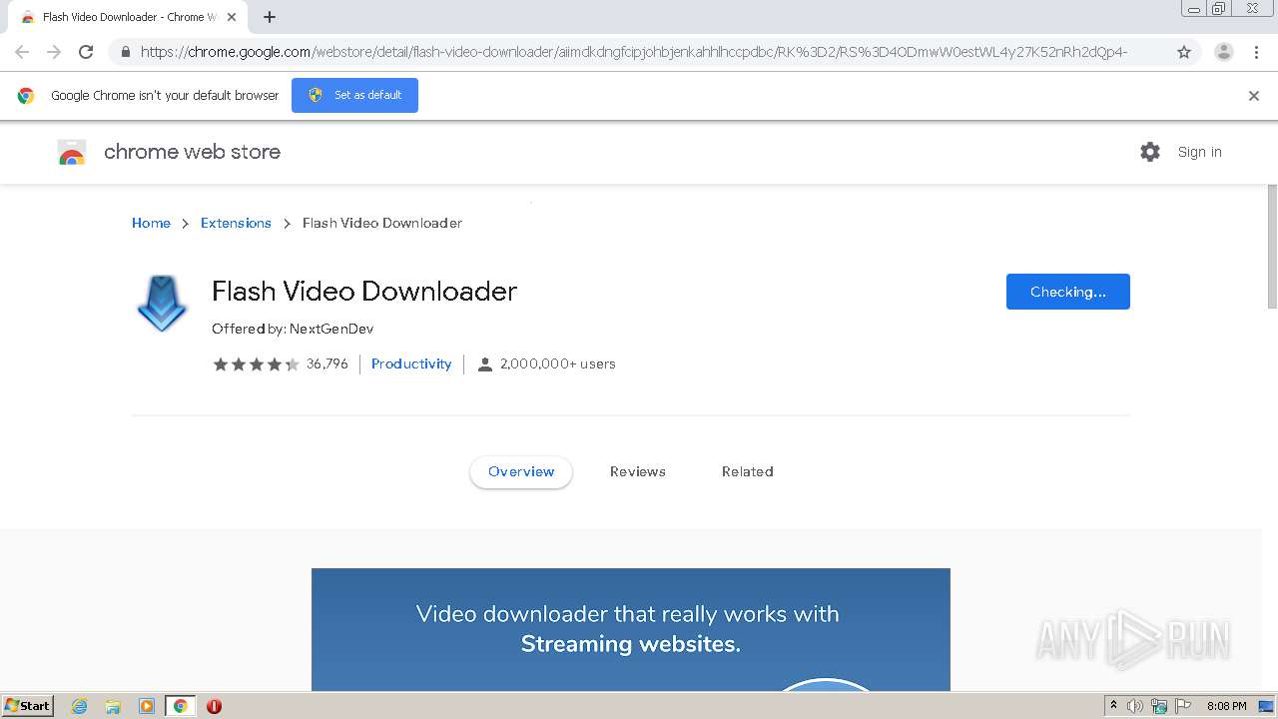Click the volume speaker tray icon
The width and height of the screenshot is (1278, 719).
pyautogui.click(x=1135, y=706)
